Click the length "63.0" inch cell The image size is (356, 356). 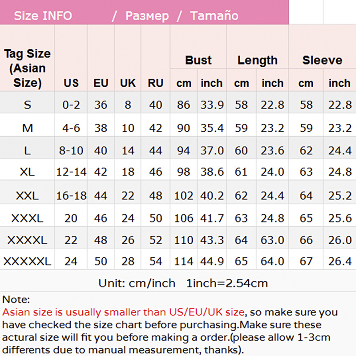tap(272, 240)
